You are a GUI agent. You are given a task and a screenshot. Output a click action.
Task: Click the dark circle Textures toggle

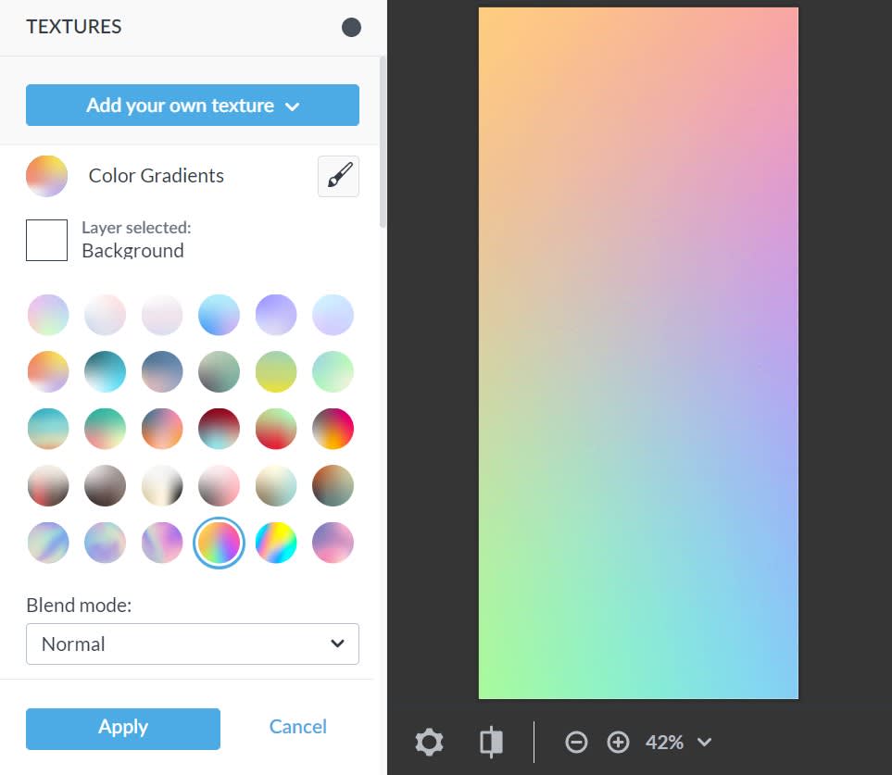click(x=351, y=27)
